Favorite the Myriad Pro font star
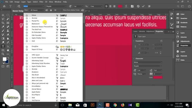Viewport: 192px width, 108px height. pyautogui.click(x=27, y=21)
